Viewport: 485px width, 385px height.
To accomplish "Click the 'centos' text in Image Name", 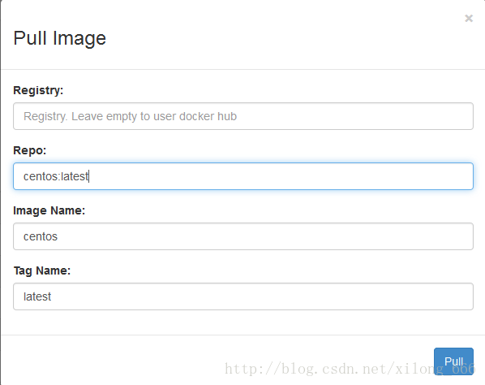I will tap(41, 236).
